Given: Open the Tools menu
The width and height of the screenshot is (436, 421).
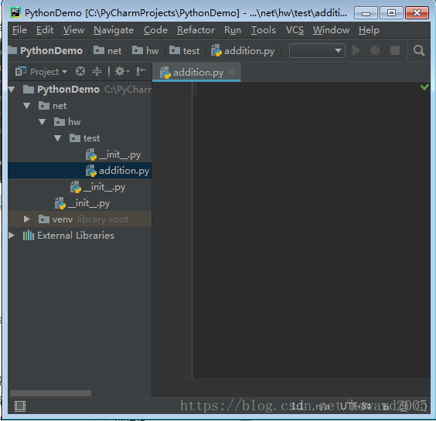Looking at the screenshot, I should point(264,30).
